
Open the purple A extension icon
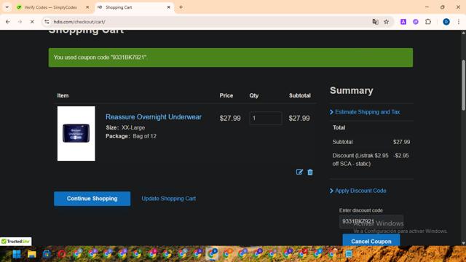click(403, 22)
